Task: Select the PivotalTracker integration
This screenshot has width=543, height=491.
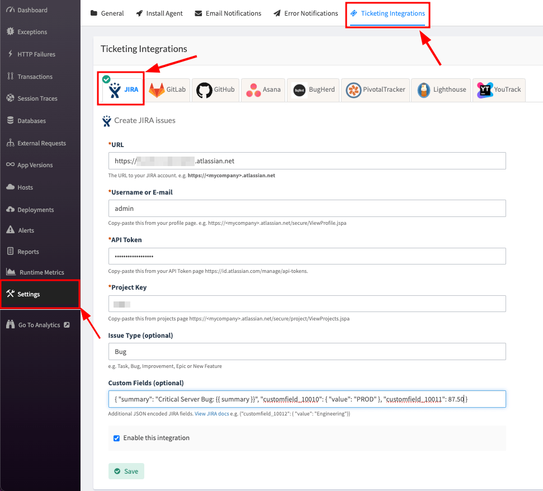Action: coord(375,89)
